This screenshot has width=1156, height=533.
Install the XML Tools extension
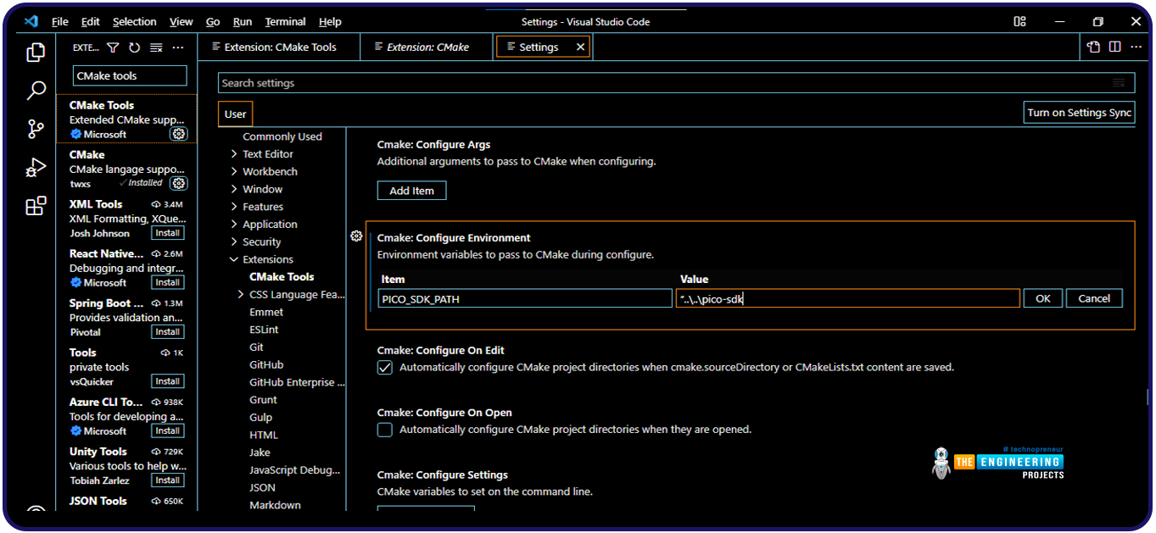167,233
